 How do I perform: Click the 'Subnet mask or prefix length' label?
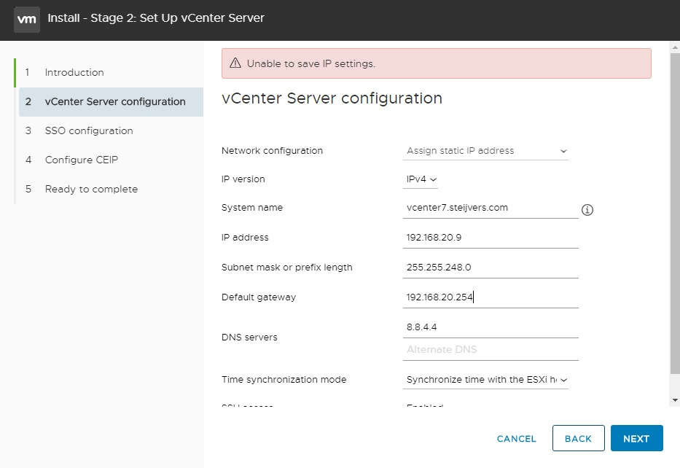pyautogui.click(x=286, y=268)
